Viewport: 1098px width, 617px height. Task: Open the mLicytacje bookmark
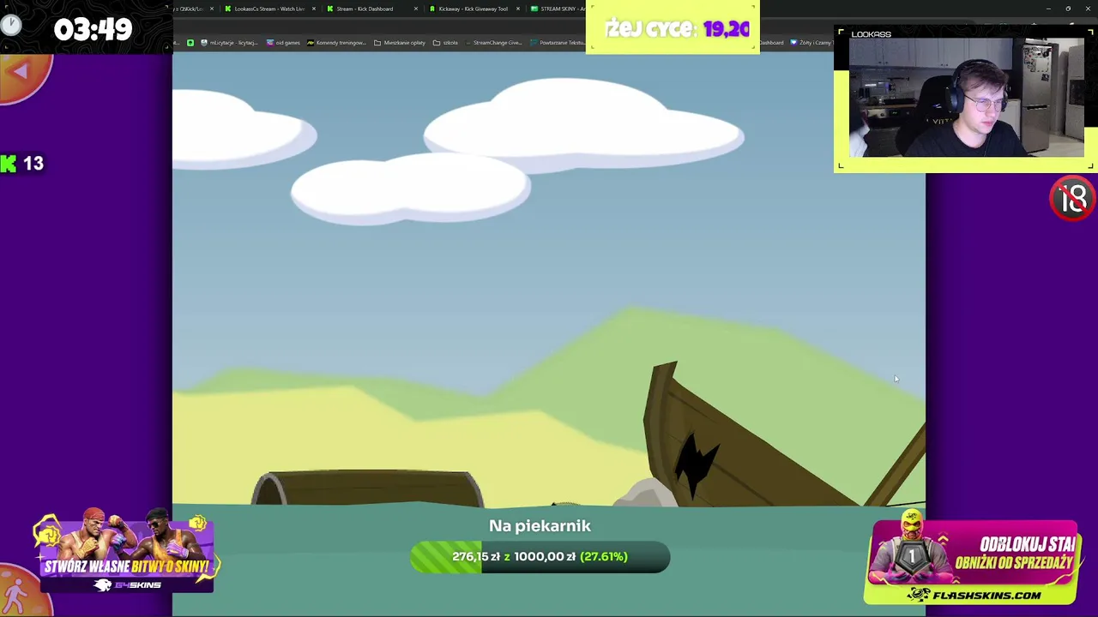pos(229,43)
